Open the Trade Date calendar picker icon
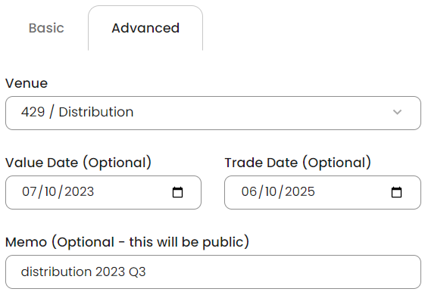This screenshot has width=425, height=295. pyautogui.click(x=396, y=192)
